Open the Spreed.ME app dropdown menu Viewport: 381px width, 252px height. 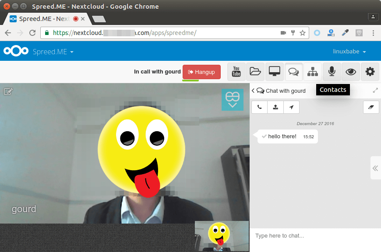(x=53, y=52)
